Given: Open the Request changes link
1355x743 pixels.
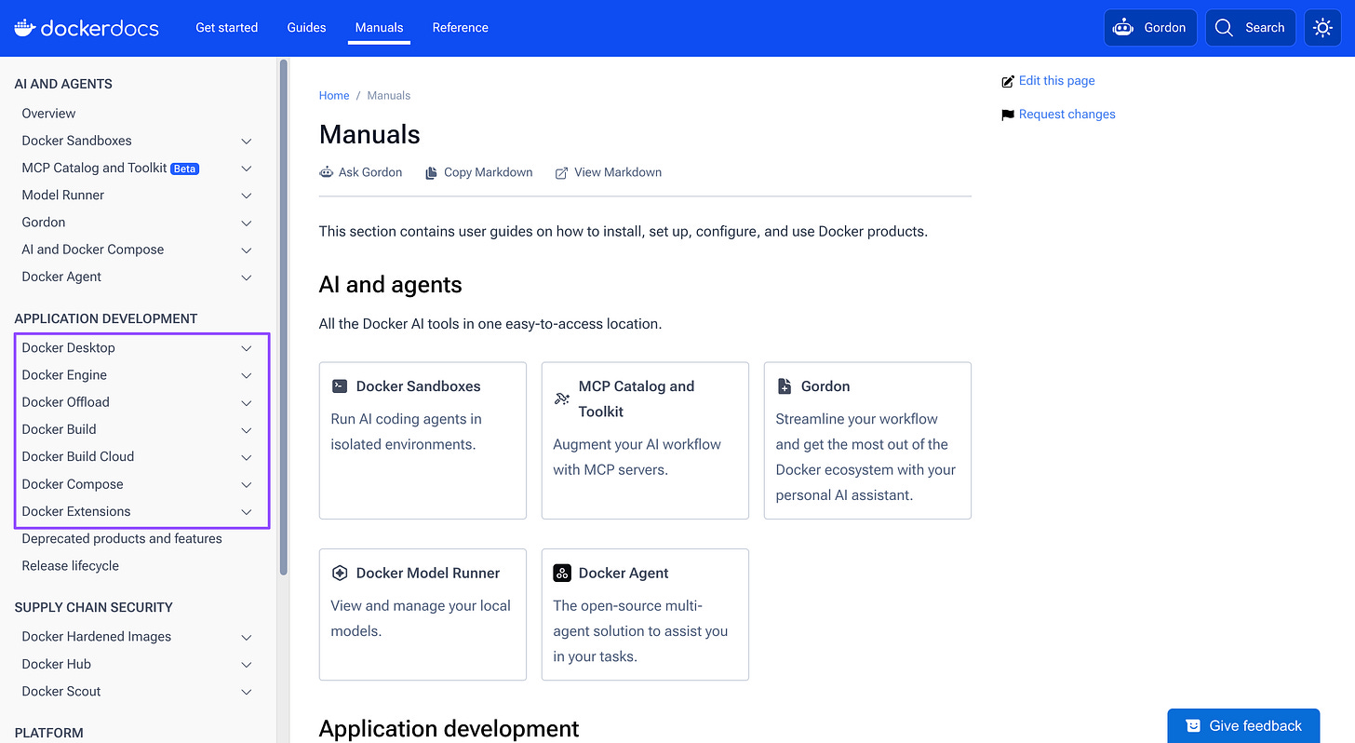Looking at the screenshot, I should point(1067,115).
